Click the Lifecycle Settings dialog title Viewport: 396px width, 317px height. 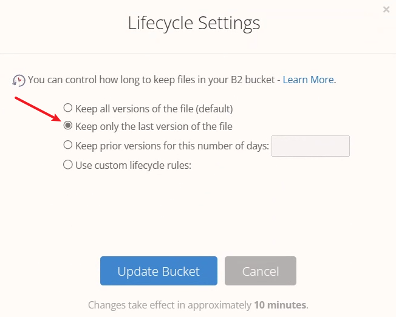coord(194,24)
